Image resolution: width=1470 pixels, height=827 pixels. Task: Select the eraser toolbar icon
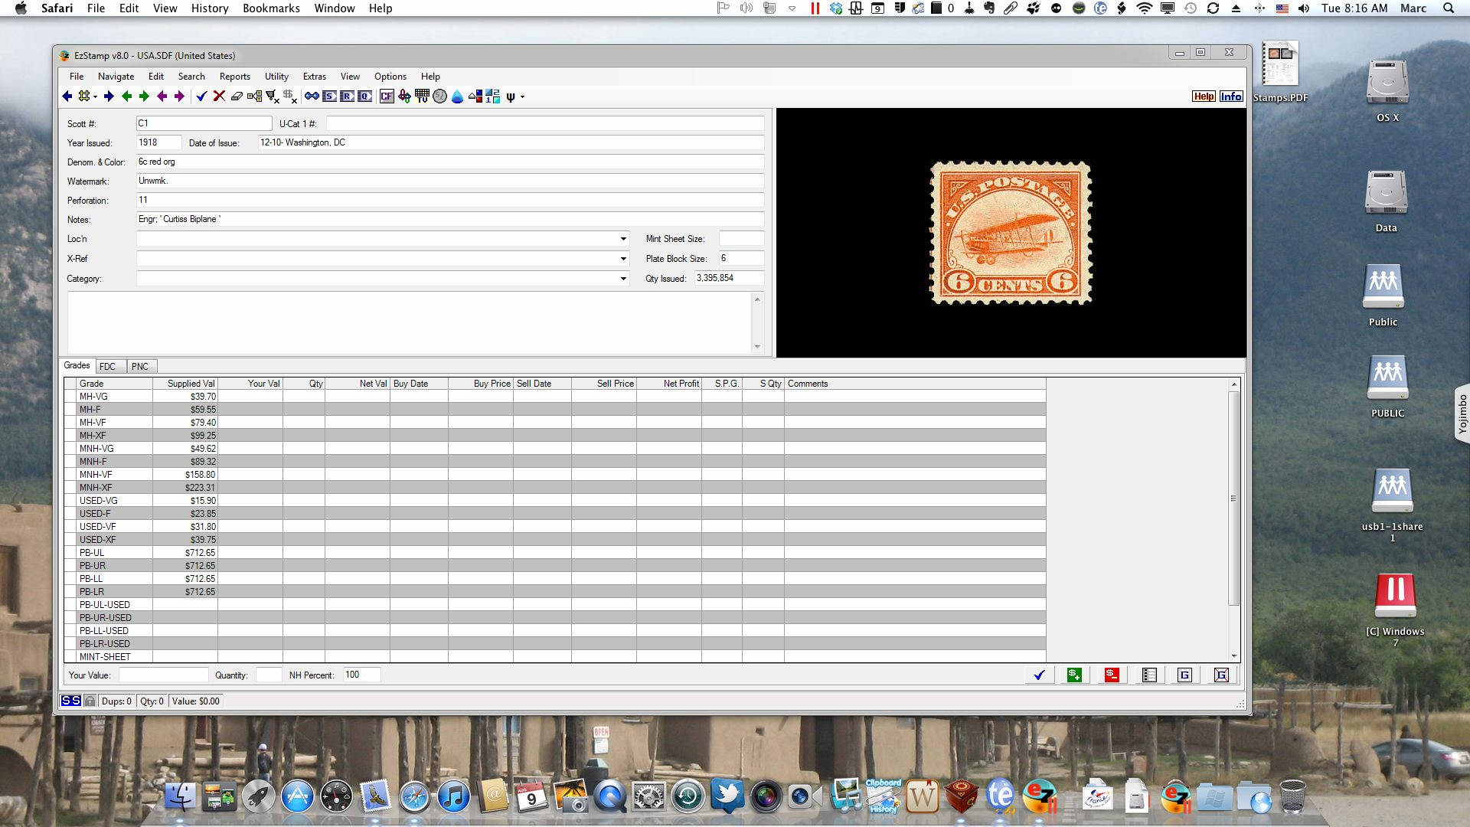[x=237, y=96]
